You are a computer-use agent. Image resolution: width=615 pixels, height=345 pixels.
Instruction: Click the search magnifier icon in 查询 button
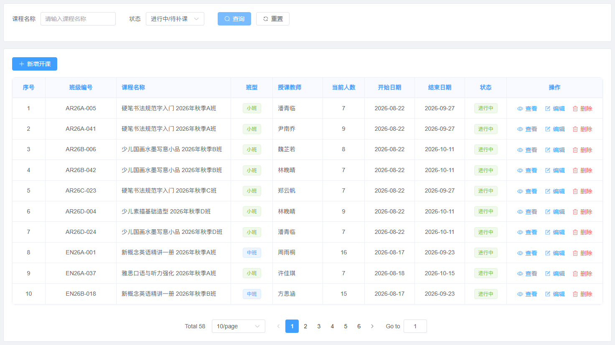(227, 19)
